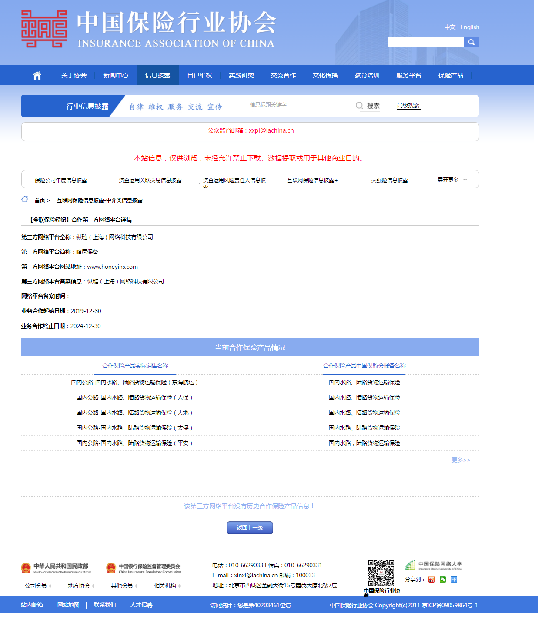Open 保险公司年度信息披露 category

click(61, 180)
